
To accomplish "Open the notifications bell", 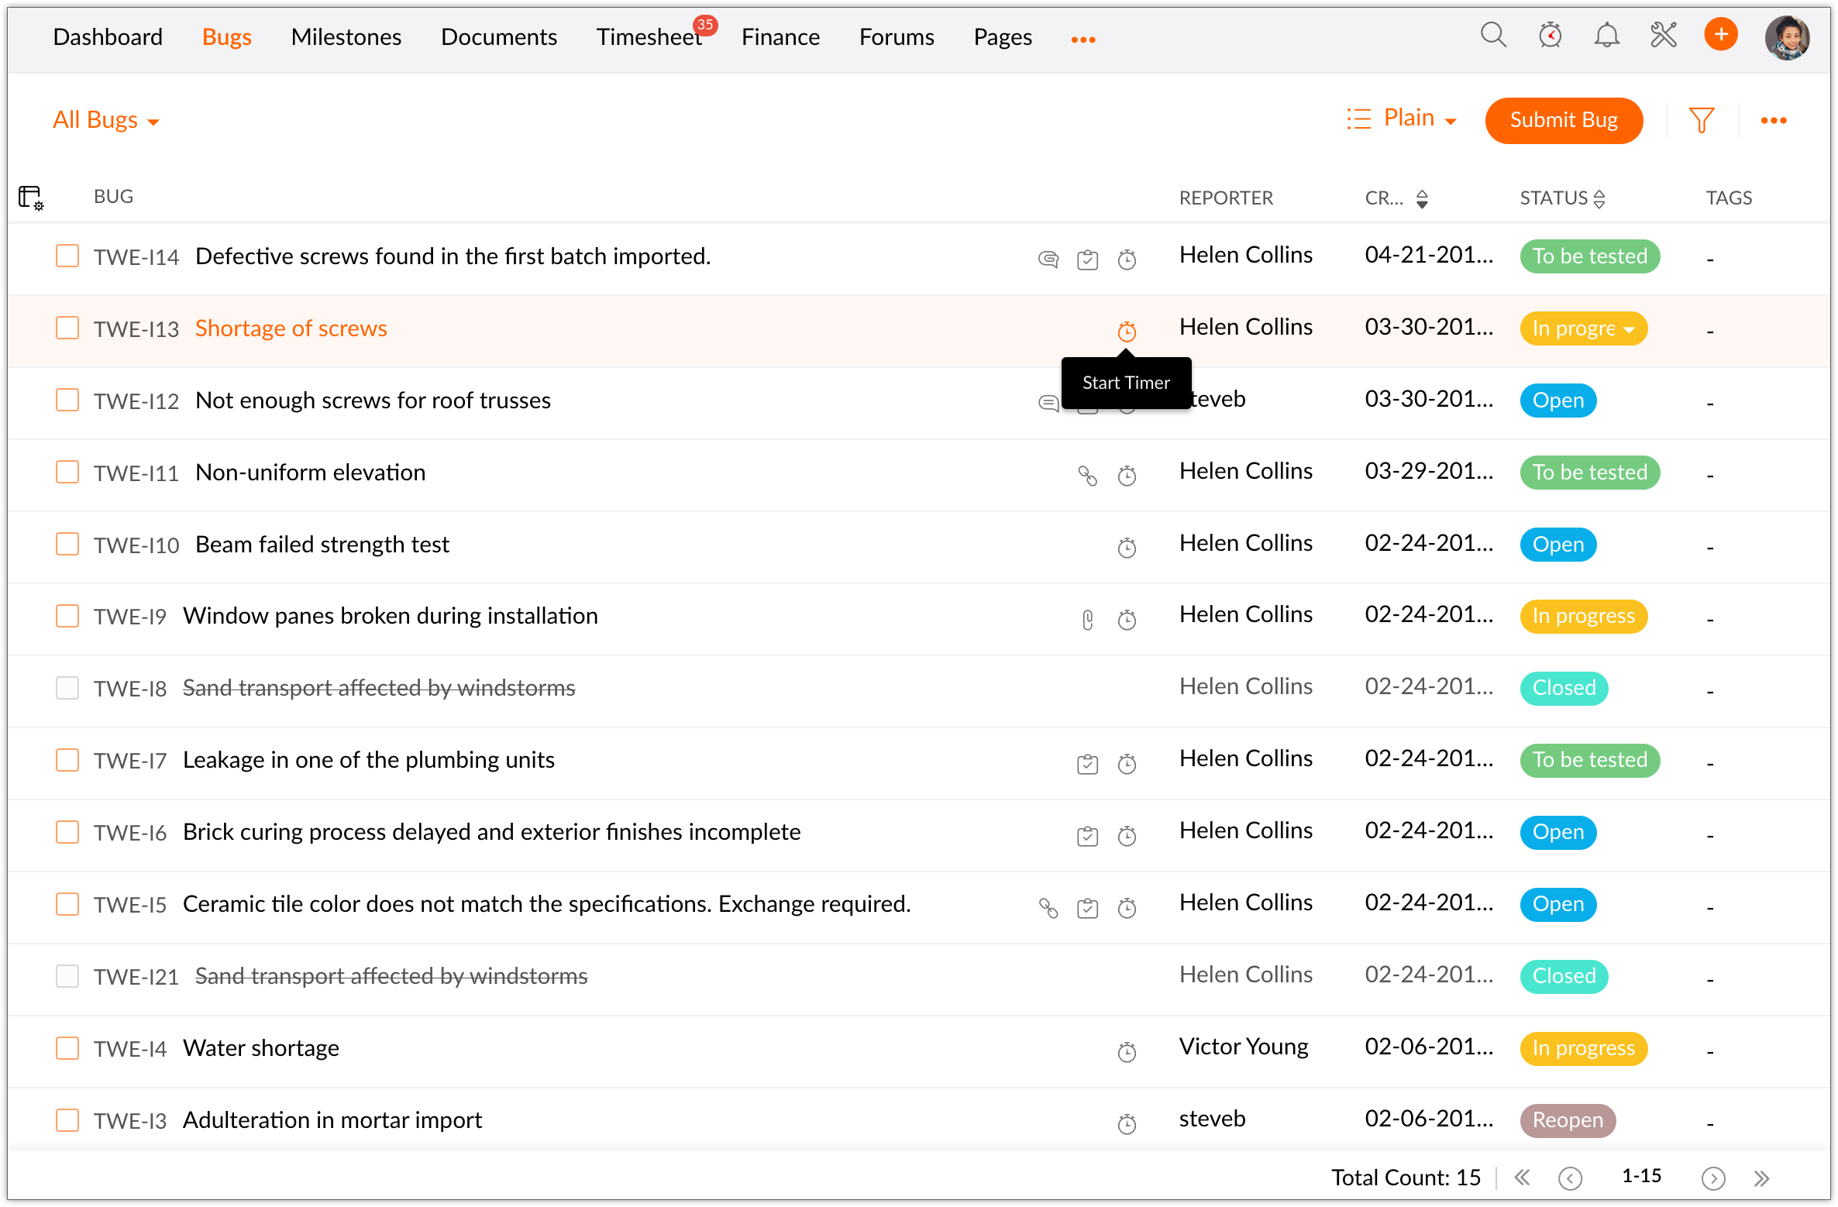I will coord(1606,36).
